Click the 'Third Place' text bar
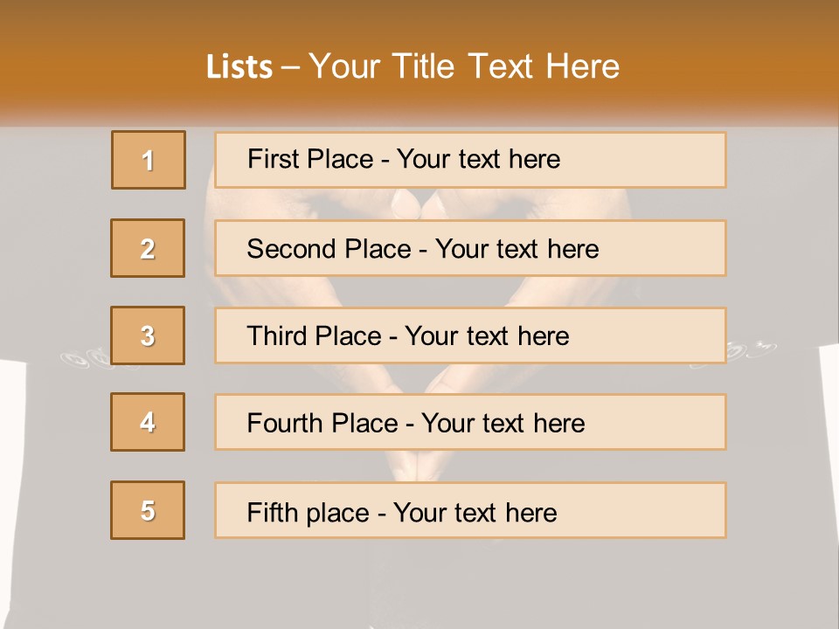 click(x=470, y=335)
